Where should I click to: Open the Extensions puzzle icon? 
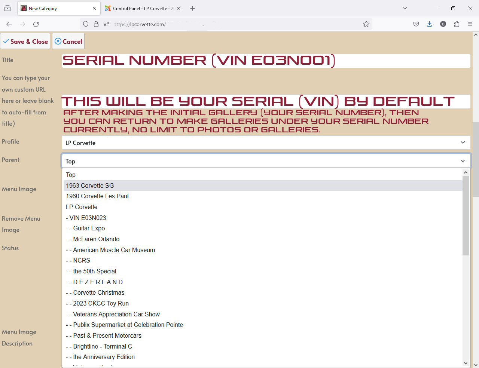pos(457,24)
